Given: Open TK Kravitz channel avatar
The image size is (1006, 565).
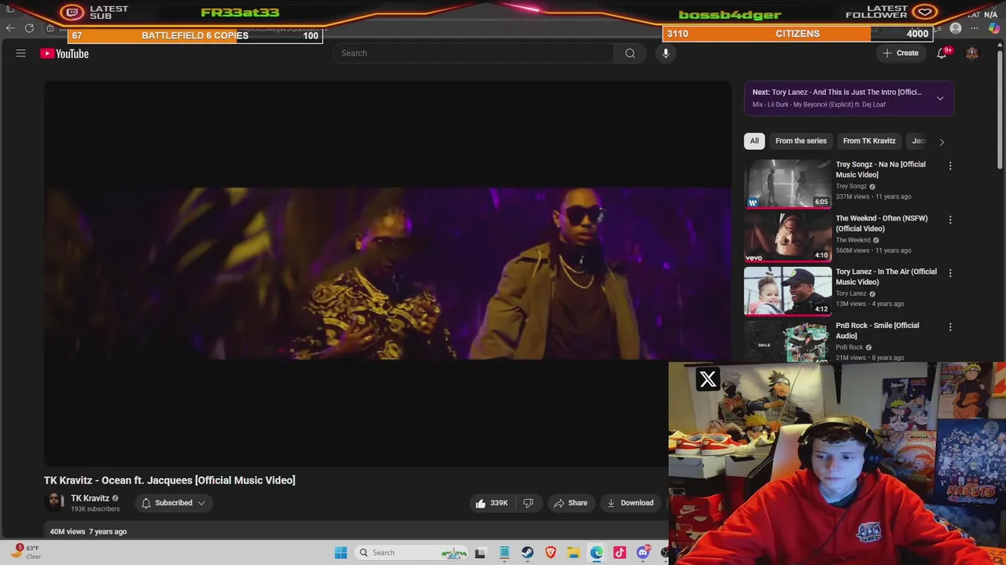Looking at the screenshot, I should tap(55, 502).
